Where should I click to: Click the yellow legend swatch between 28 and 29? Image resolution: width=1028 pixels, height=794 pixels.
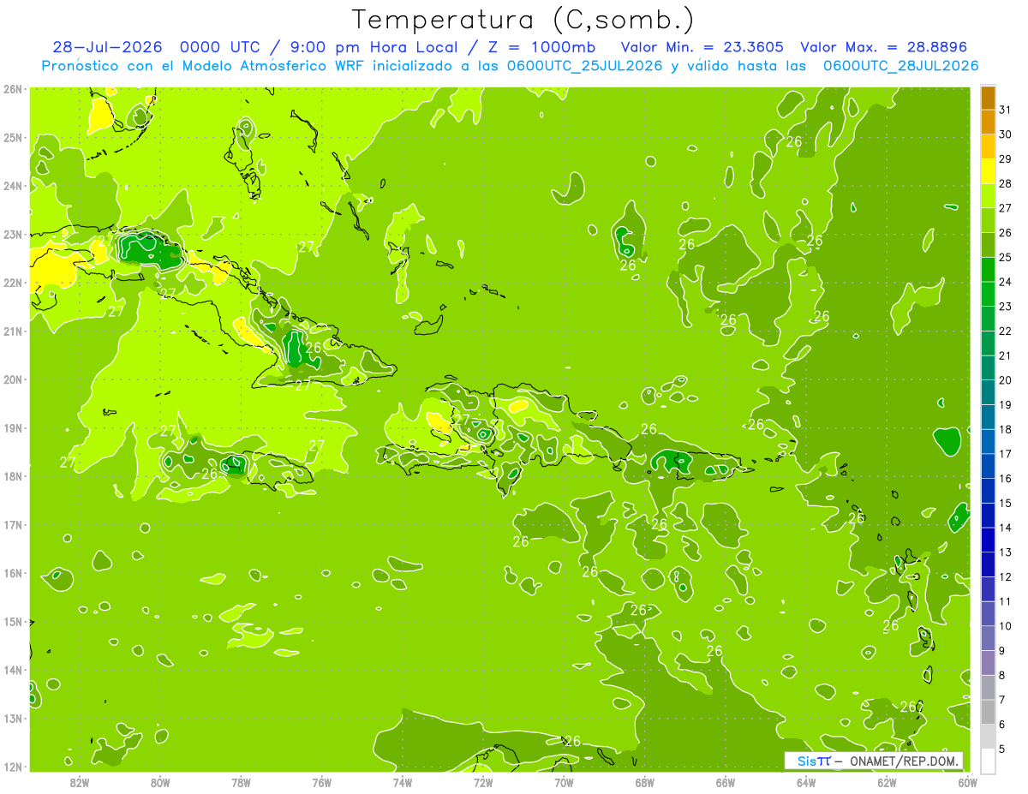pos(988,171)
